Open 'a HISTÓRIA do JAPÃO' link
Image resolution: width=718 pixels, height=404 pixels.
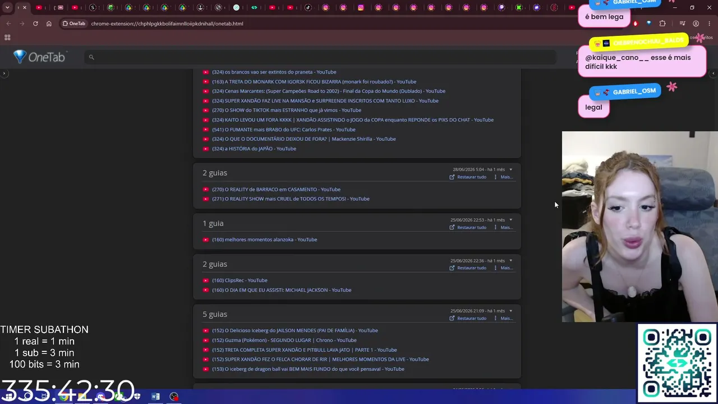[254, 149]
